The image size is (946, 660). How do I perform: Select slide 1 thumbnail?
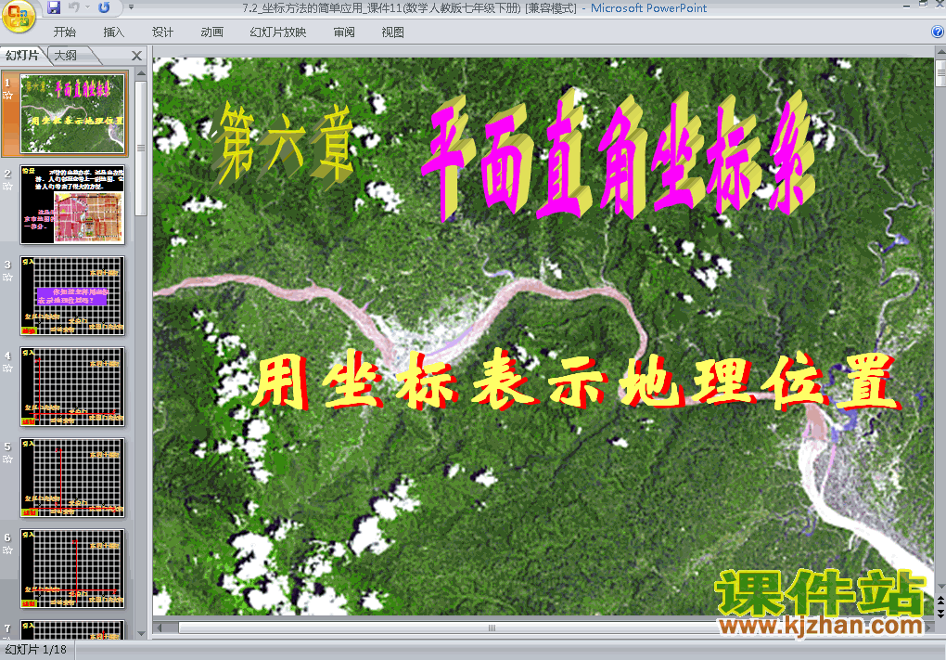click(x=72, y=113)
